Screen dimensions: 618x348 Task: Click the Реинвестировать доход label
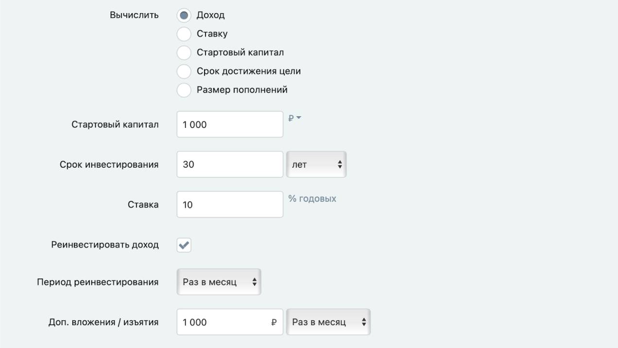[x=105, y=244]
